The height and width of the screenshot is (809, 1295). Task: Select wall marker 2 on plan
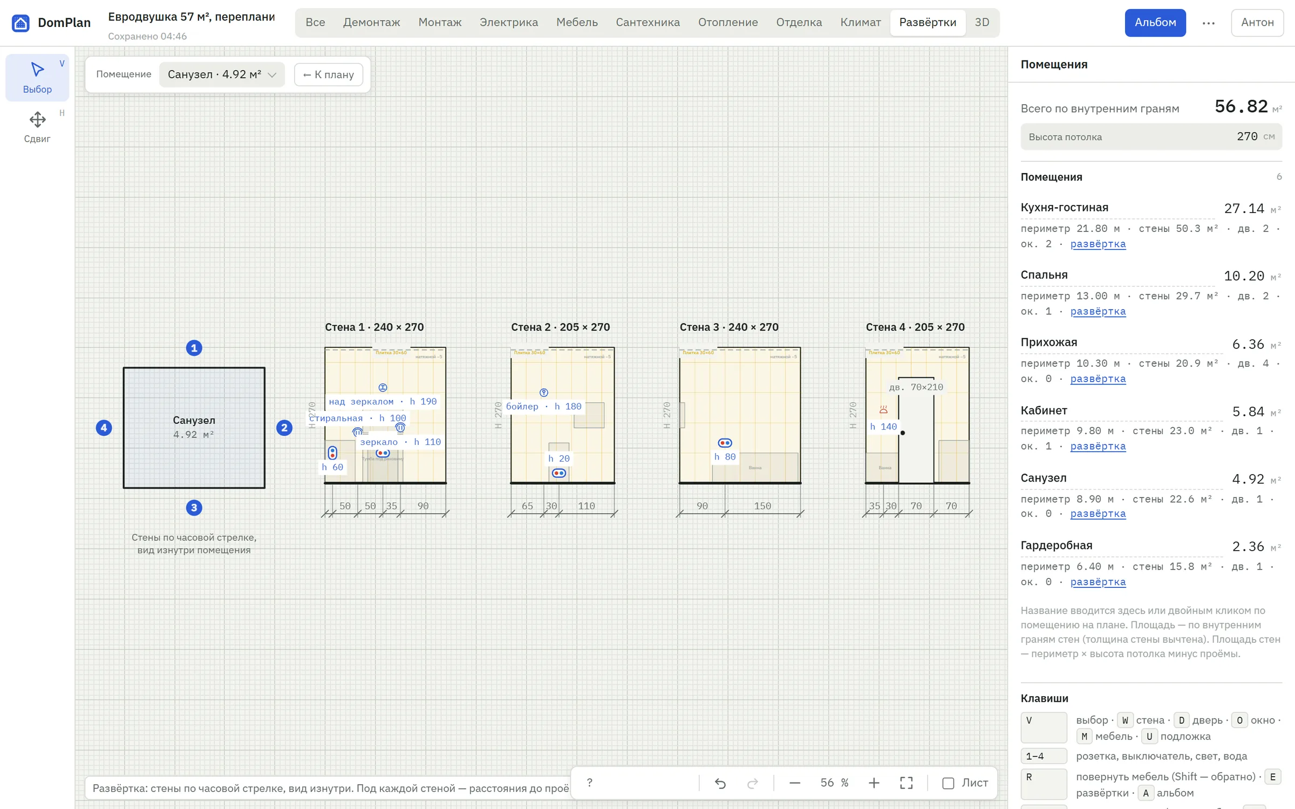coord(284,428)
